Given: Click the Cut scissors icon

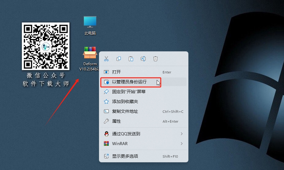Looking at the screenshot, I should 106,59.
